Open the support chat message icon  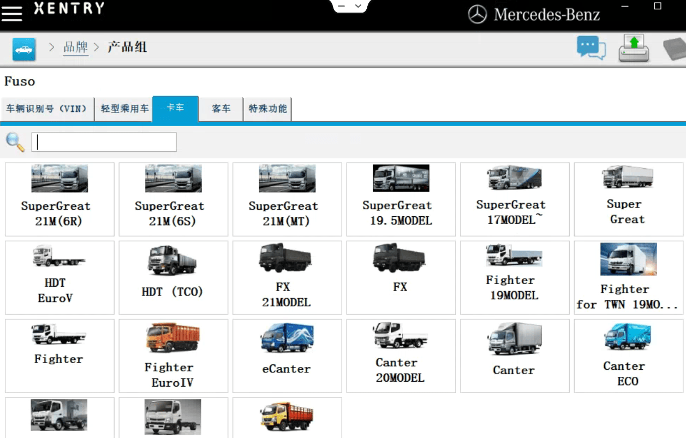pyautogui.click(x=591, y=48)
